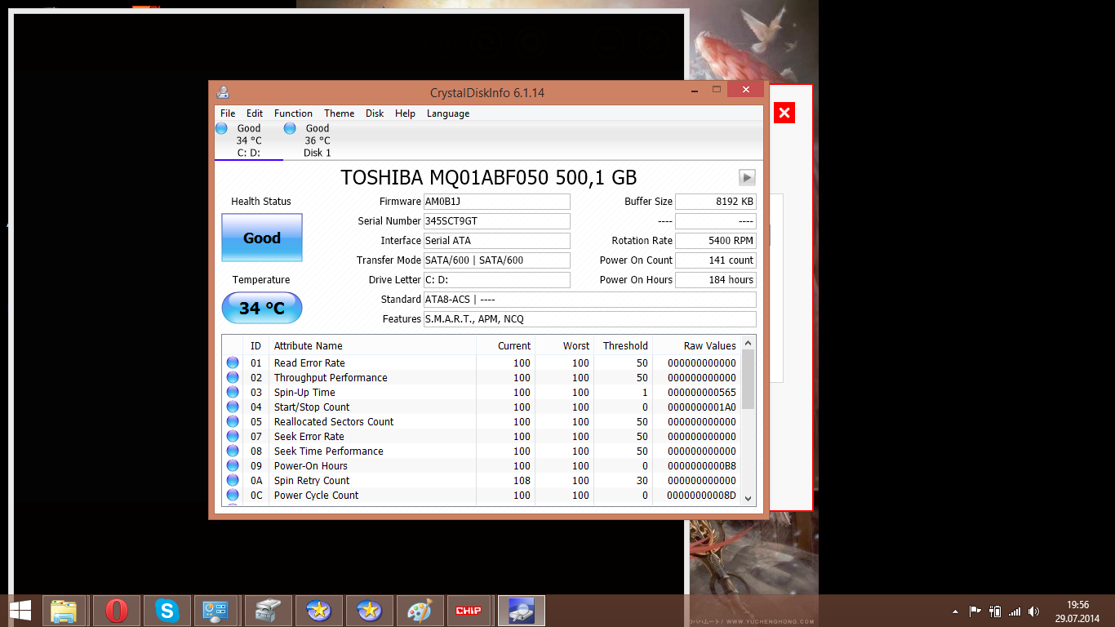Open the Help menu

click(x=405, y=113)
